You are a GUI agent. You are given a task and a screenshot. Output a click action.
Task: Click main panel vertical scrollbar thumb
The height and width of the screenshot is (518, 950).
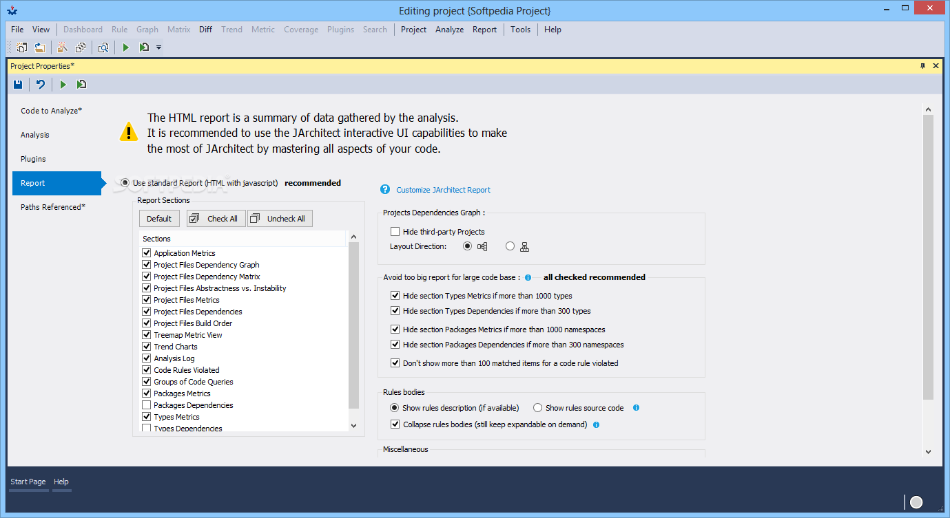coord(928,257)
